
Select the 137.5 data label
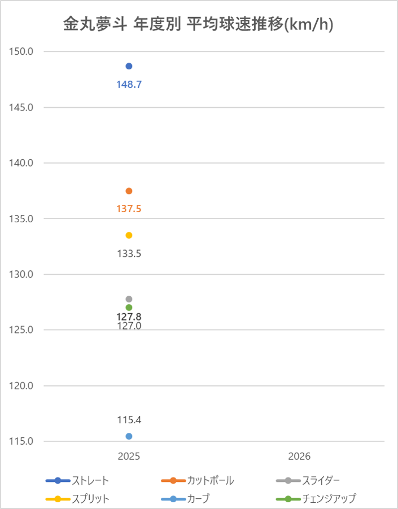pos(129,209)
